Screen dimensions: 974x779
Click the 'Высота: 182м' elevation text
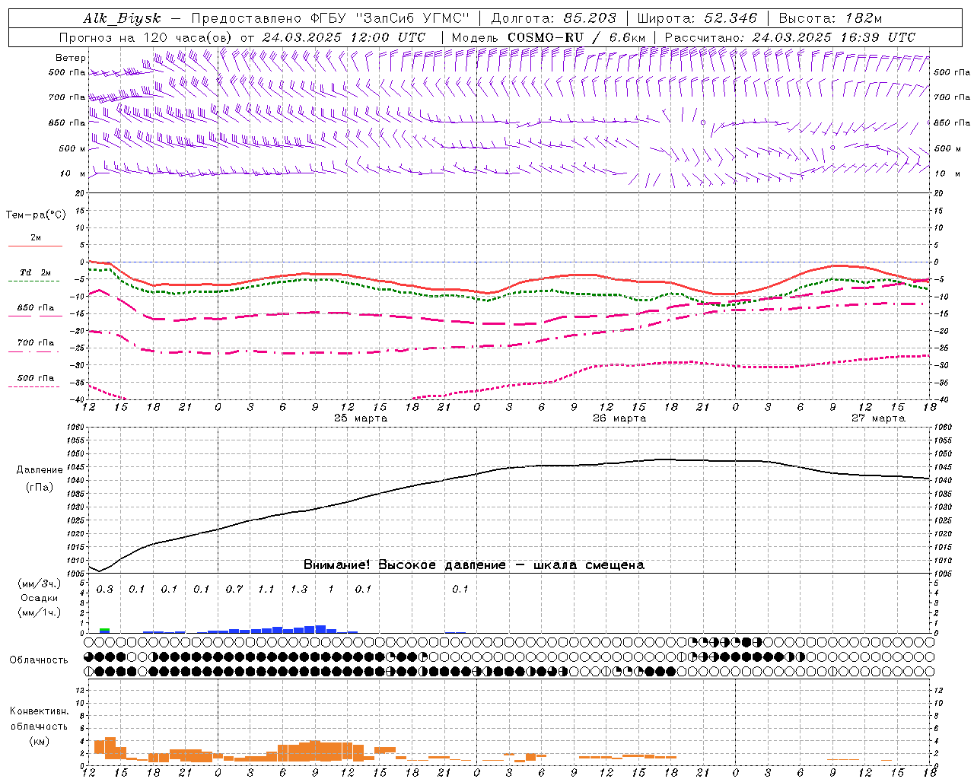click(830, 18)
